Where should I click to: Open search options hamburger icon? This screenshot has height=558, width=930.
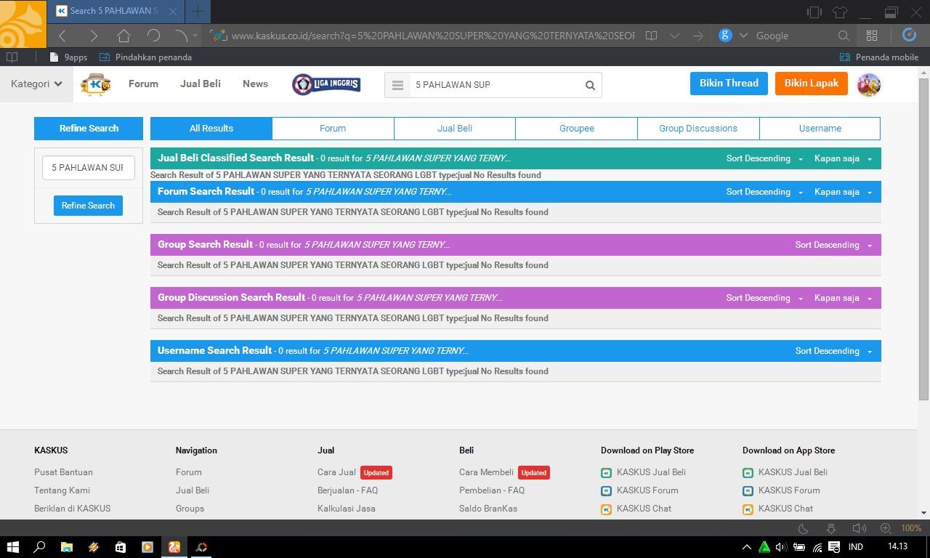[397, 85]
